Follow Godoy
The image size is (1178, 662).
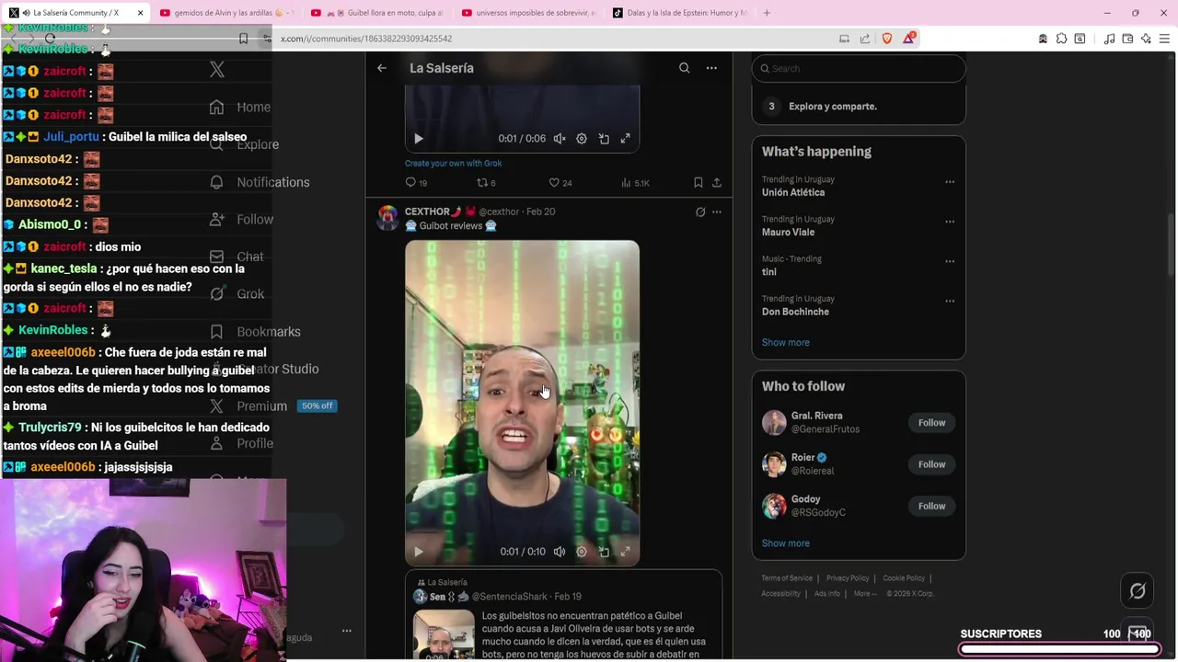point(931,506)
